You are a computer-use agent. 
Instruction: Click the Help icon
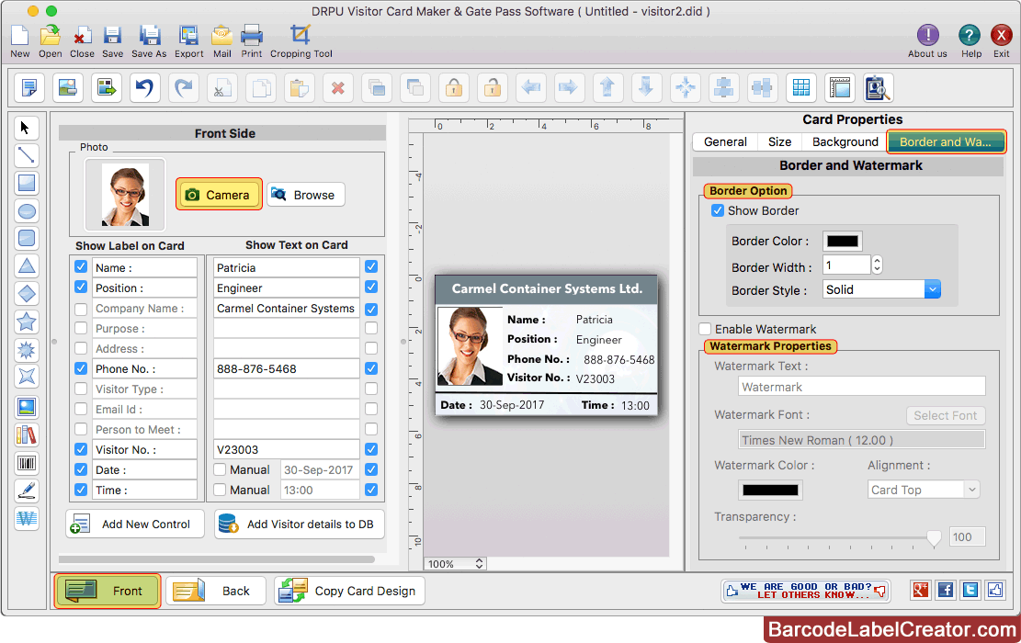(970, 41)
